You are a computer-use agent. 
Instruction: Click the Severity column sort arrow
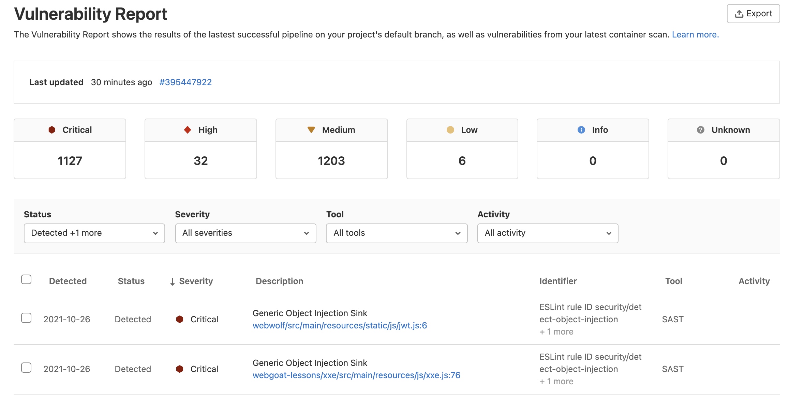(x=173, y=282)
